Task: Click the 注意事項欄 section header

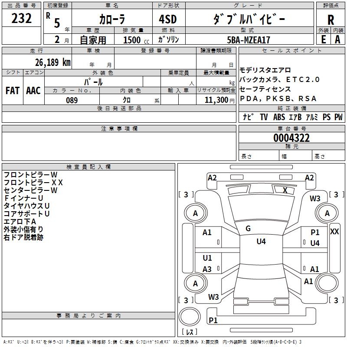Action: [x=119, y=128]
